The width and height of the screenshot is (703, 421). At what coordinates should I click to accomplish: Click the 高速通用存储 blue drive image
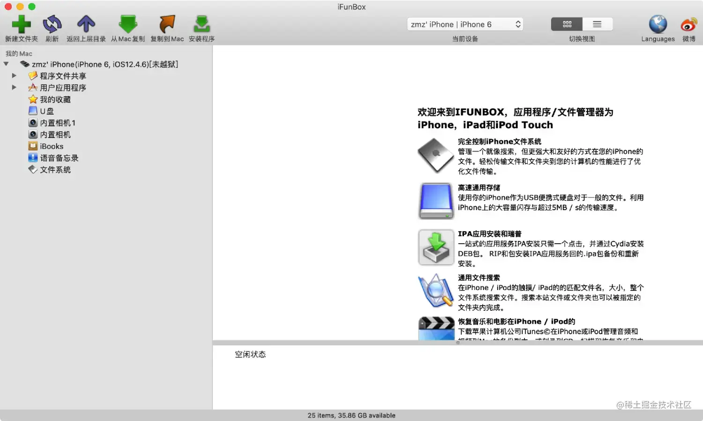coord(436,201)
